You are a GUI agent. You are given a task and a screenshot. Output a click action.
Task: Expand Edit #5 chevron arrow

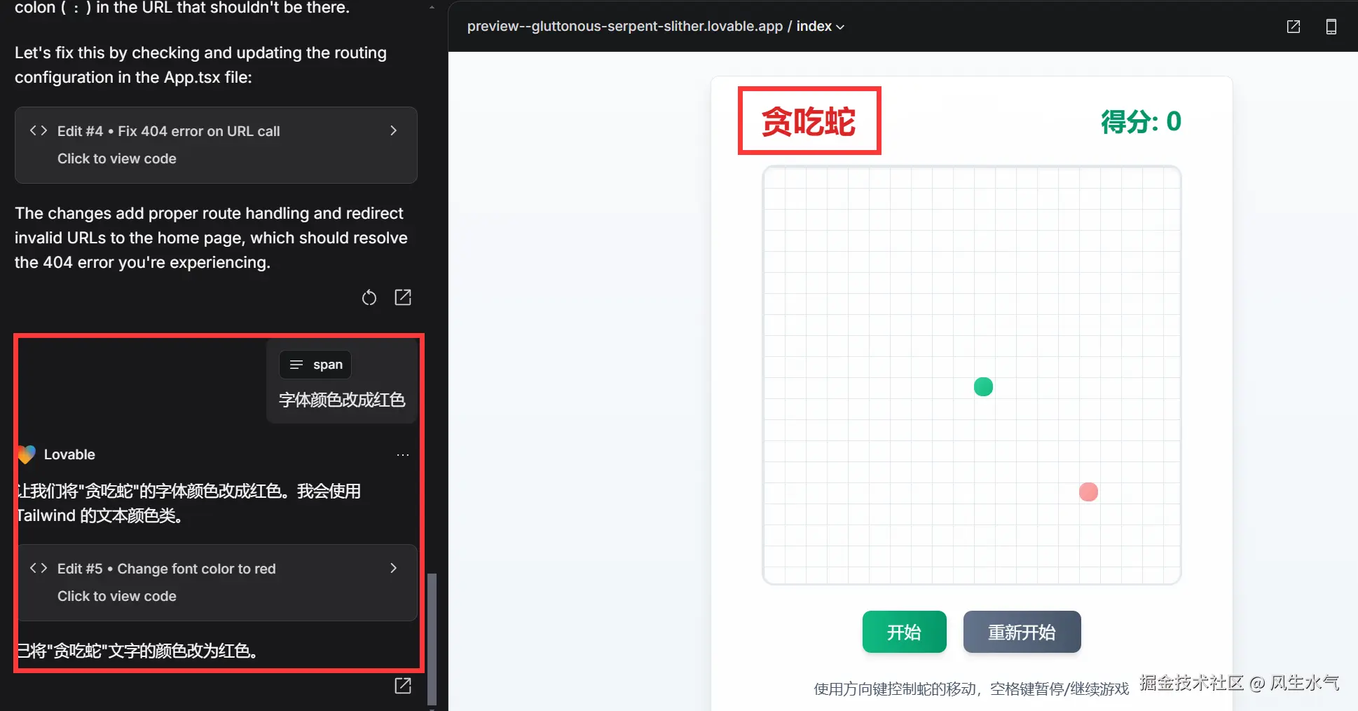[394, 569]
